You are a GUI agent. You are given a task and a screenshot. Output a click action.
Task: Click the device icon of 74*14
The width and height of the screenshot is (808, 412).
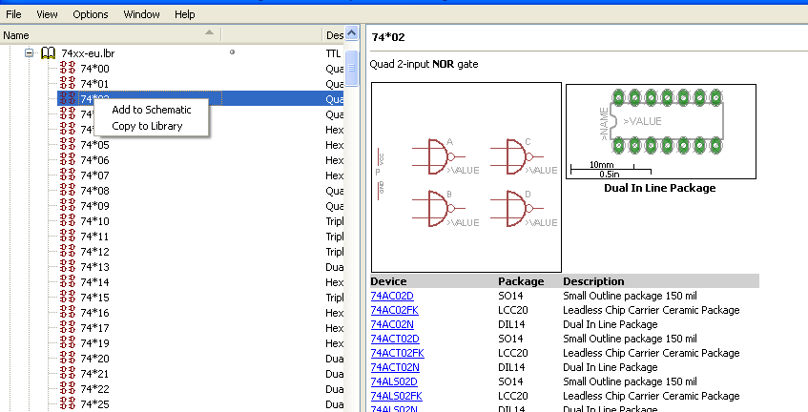pos(68,281)
